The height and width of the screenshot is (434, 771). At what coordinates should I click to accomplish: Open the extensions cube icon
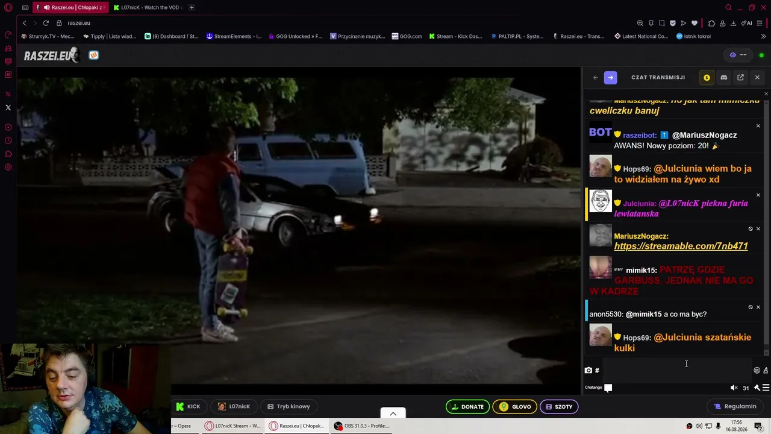click(711, 23)
